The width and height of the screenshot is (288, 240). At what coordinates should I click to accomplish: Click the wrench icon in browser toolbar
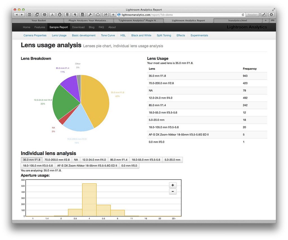(90, 15)
